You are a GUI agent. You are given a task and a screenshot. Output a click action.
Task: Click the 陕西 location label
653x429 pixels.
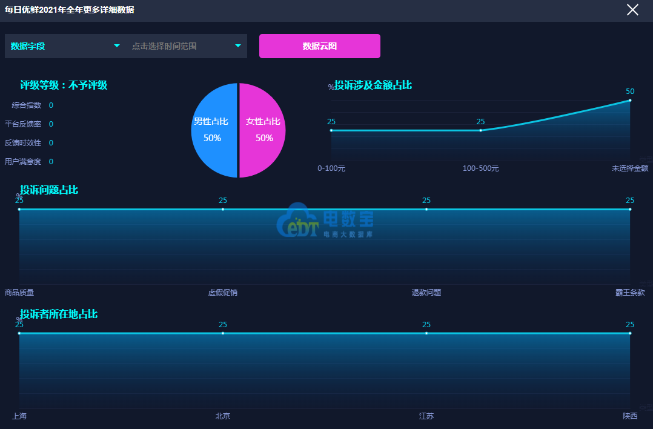coord(630,416)
